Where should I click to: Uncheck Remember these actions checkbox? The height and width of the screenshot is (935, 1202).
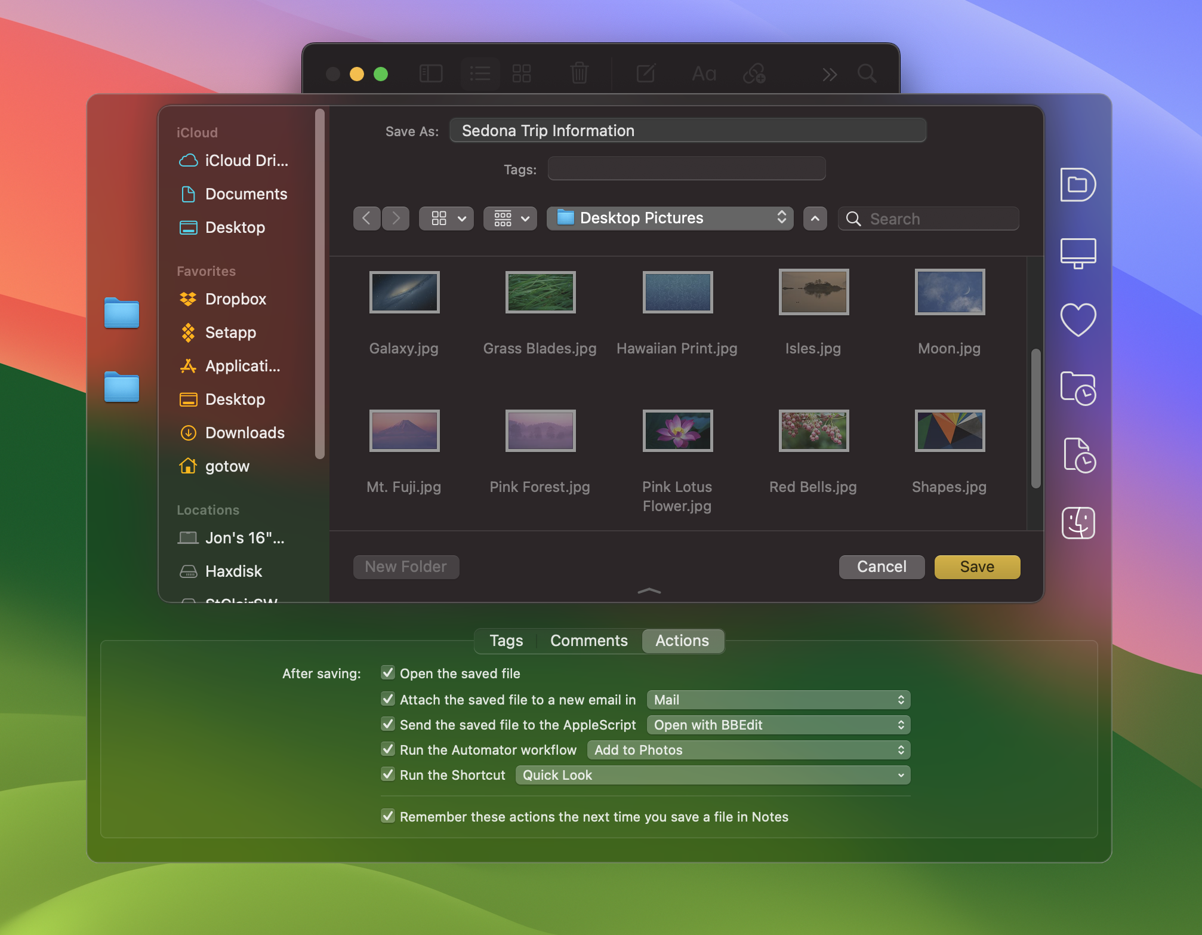(388, 816)
